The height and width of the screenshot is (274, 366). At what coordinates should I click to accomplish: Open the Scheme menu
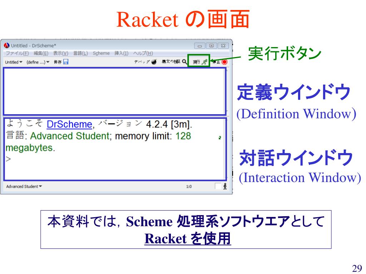(x=101, y=54)
